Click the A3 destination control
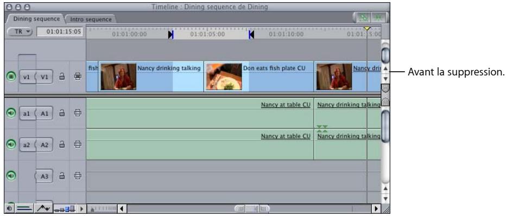The image size is (506, 216). (44, 176)
